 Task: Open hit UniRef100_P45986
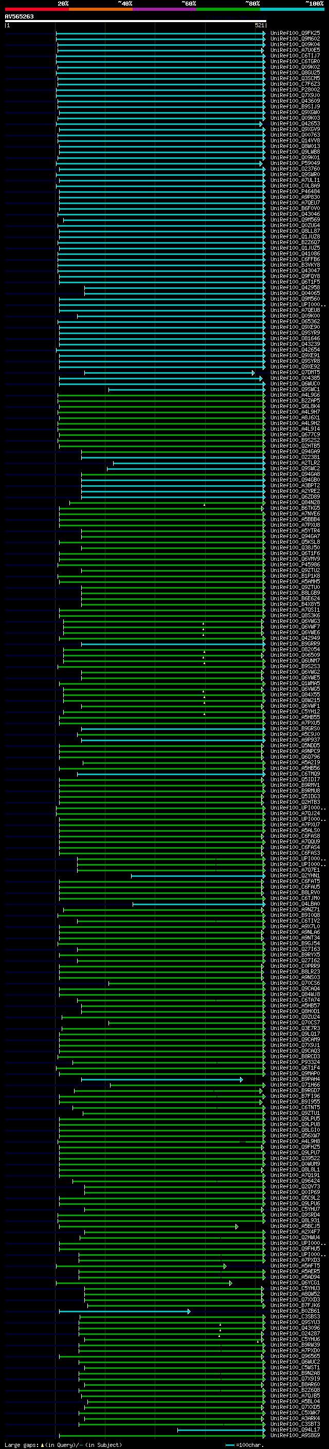[x=295, y=565]
